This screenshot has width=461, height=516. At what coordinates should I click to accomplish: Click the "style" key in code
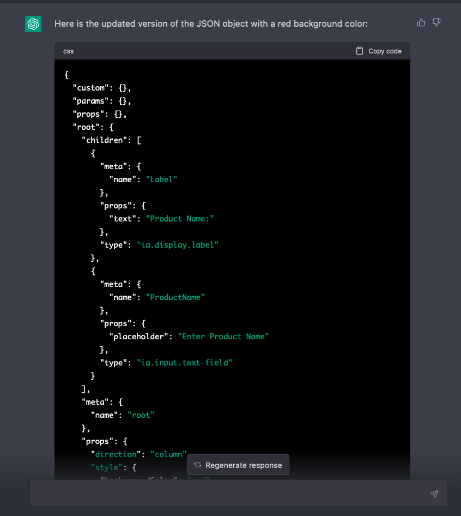(107, 467)
